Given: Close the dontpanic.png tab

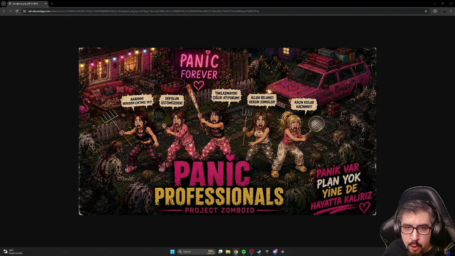Looking at the screenshot, I should 45,4.
